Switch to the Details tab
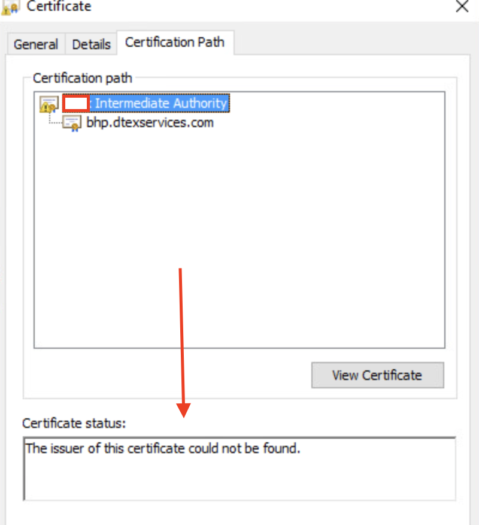The width and height of the screenshot is (479, 525). point(90,44)
